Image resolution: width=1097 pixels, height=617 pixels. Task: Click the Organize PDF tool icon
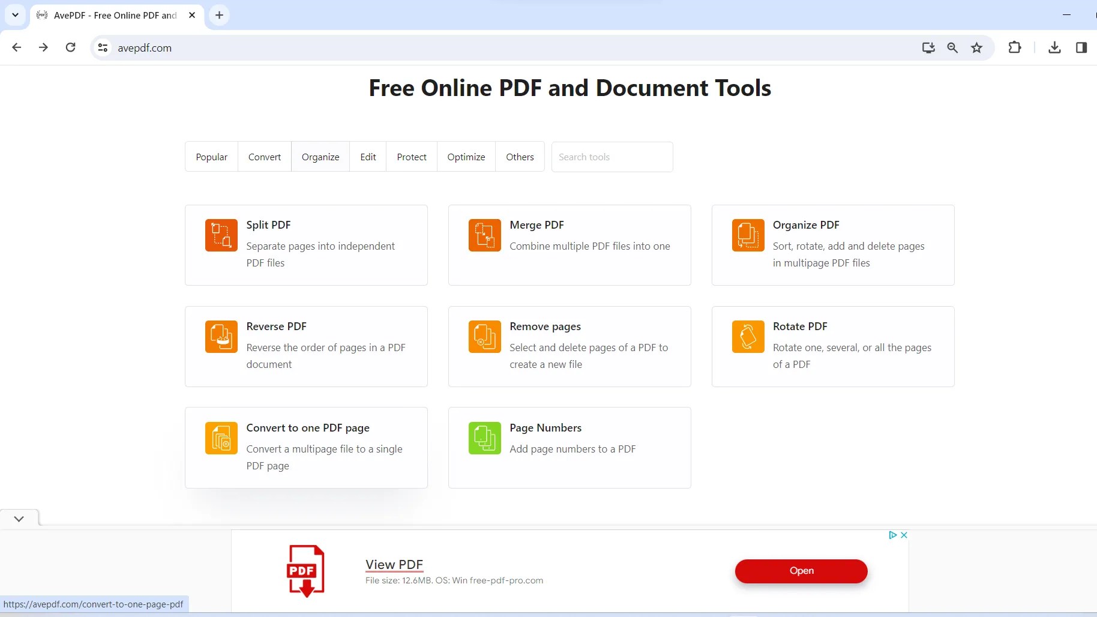click(x=747, y=235)
